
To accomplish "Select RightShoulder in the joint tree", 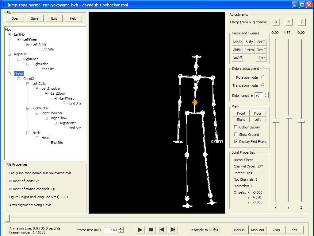I will click(52, 113).
